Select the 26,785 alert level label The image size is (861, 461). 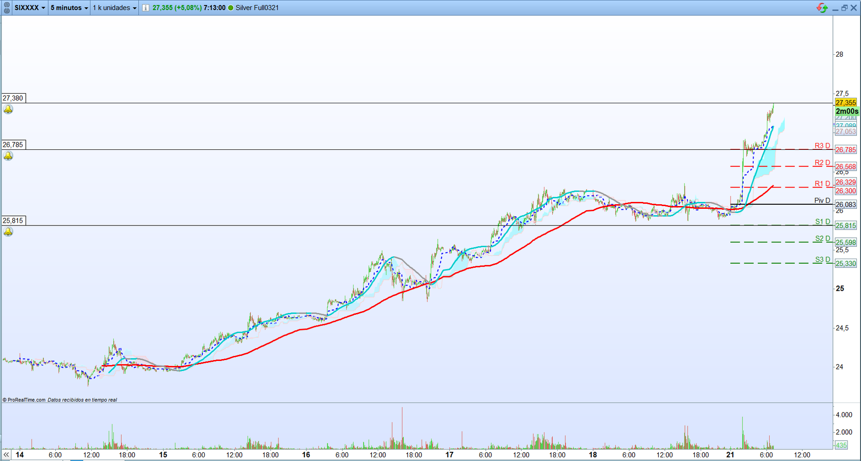click(13, 145)
